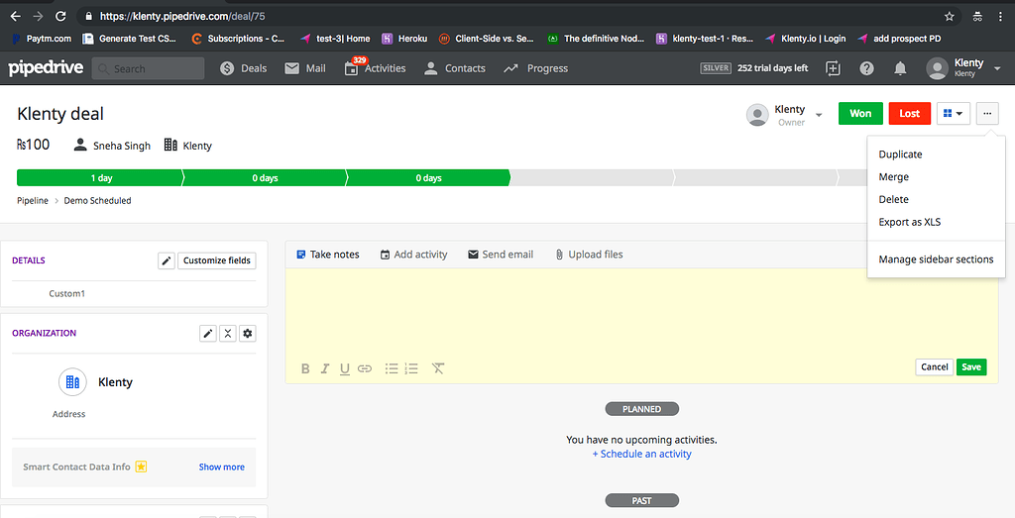Go back with the browser back arrow
Image resolution: width=1015 pixels, height=518 pixels.
point(16,16)
